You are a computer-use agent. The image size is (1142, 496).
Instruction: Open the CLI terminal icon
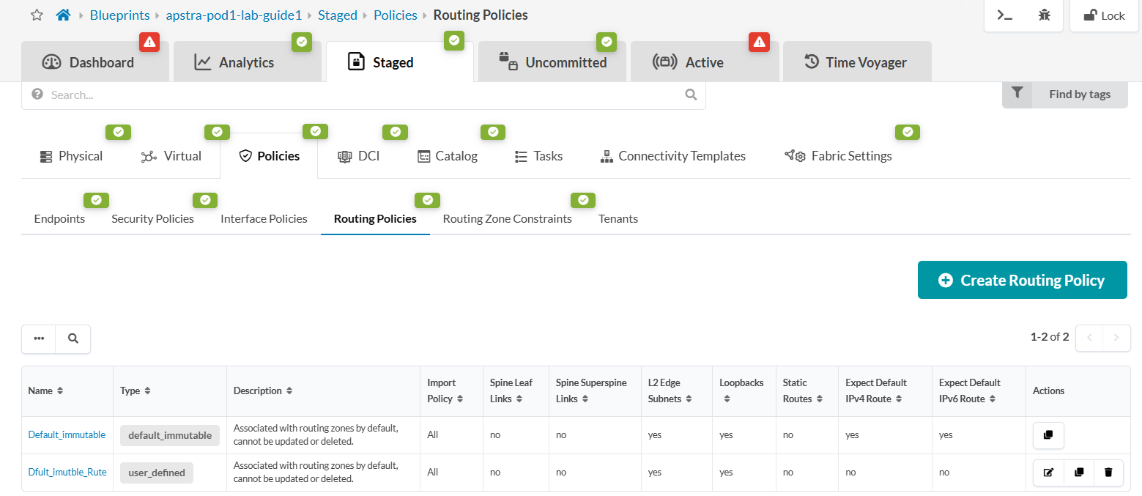click(x=1005, y=15)
